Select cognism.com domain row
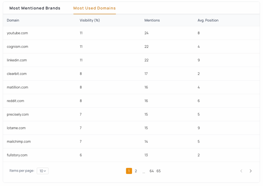Screen dimensions: 263x186 click(131, 47)
